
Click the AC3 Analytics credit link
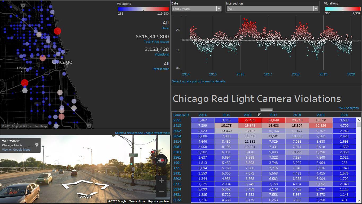(349, 108)
